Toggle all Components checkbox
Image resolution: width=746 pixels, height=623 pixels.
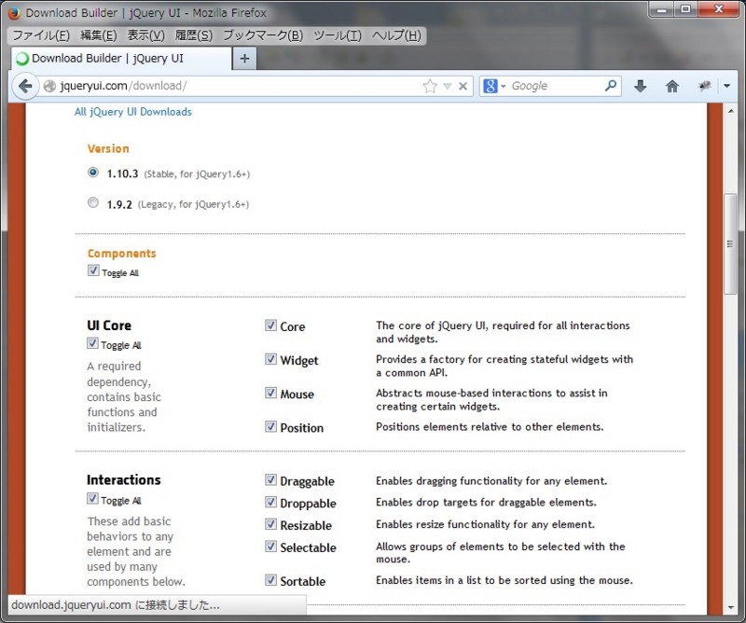point(93,270)
